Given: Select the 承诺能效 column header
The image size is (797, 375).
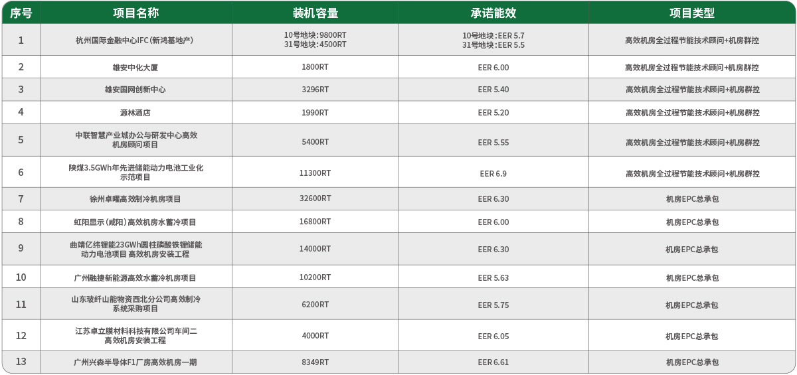Looking at the screenshot, I should [493, 13].
